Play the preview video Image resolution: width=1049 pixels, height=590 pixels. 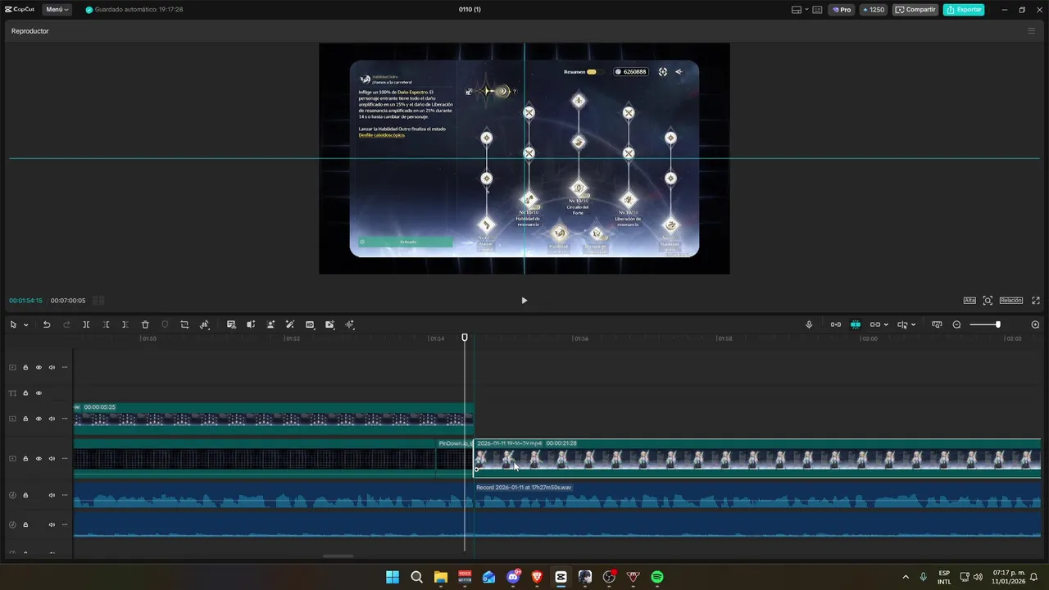click(x=524, y=301)
